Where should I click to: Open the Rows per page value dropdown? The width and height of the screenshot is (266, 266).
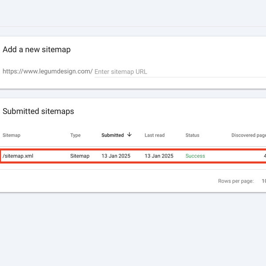point(263,181)
